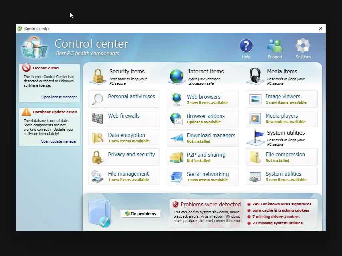
Task: Open Browser addons category label
Action: point(206,116)
